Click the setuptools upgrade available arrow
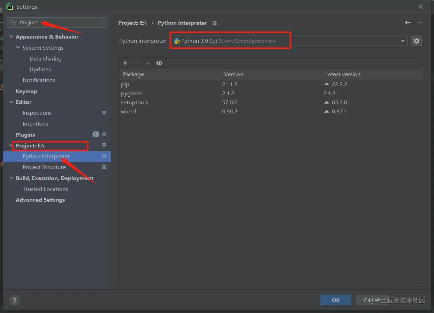 [x=326, y=102]
